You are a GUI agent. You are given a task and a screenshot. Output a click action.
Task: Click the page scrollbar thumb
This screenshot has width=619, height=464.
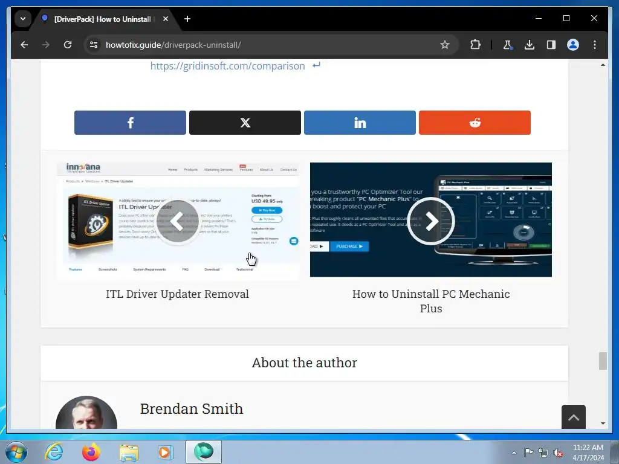coord(603,361)
